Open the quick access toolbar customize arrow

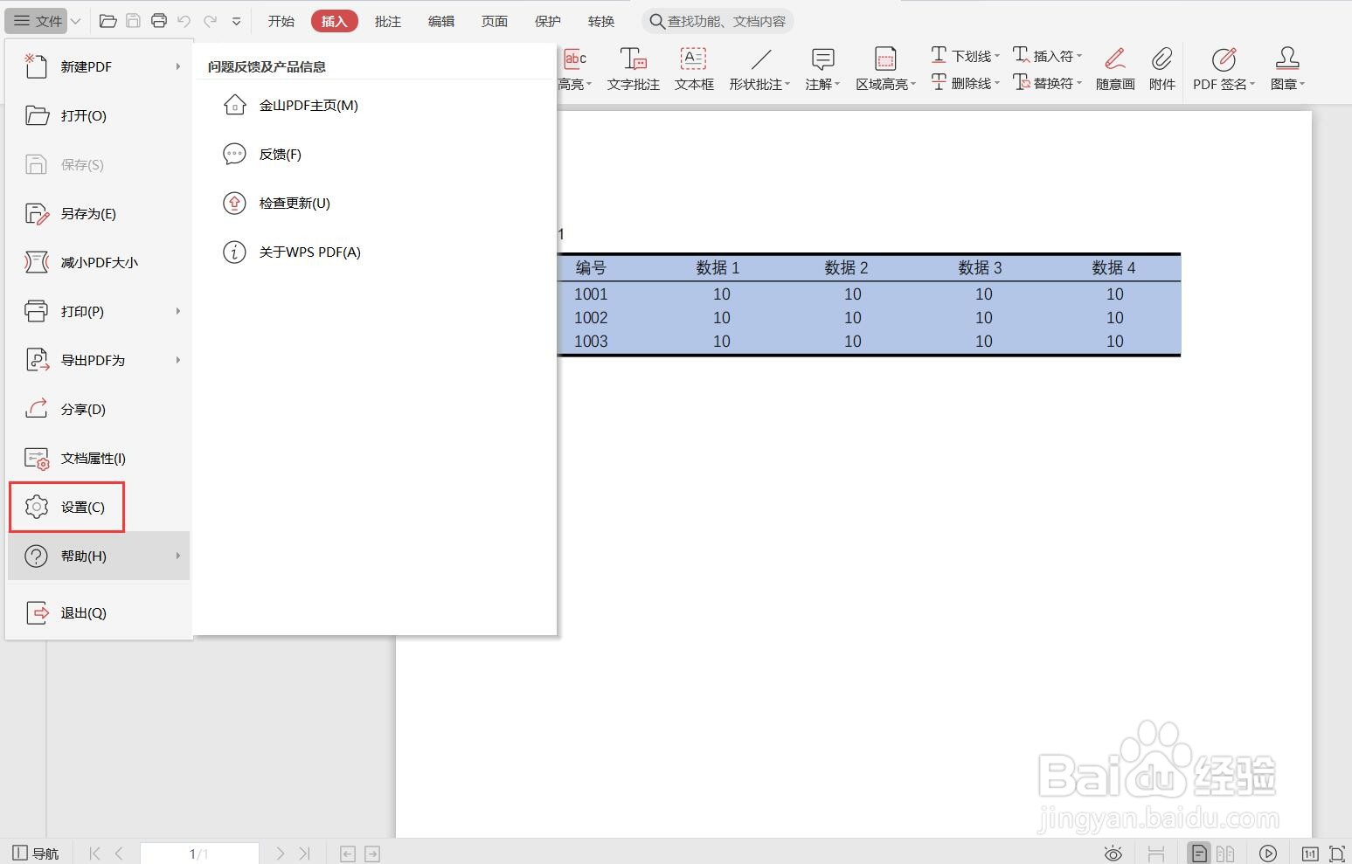pyautogui.click(x=236, y=22)
